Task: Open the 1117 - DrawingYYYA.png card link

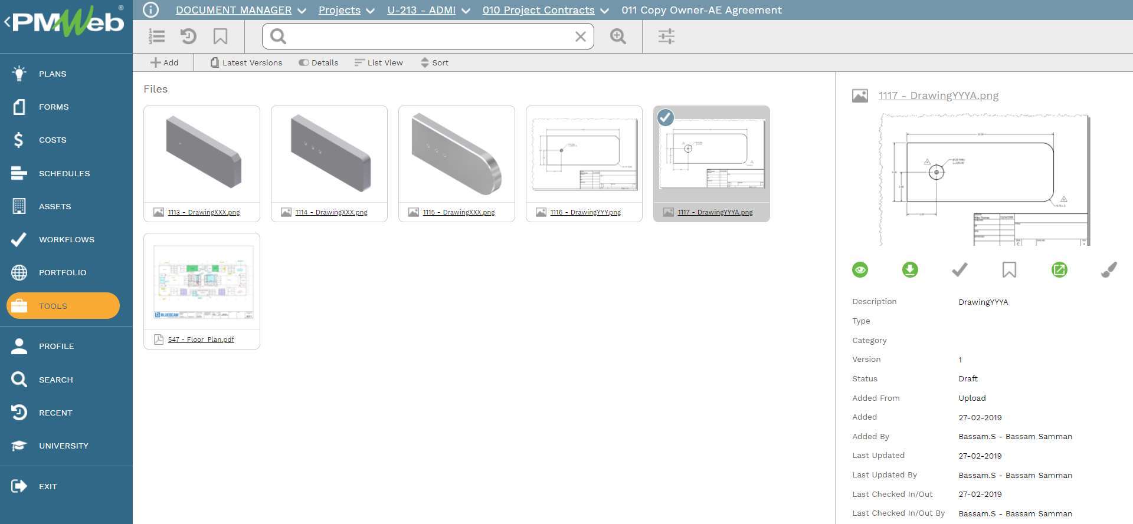Action: 715,212
